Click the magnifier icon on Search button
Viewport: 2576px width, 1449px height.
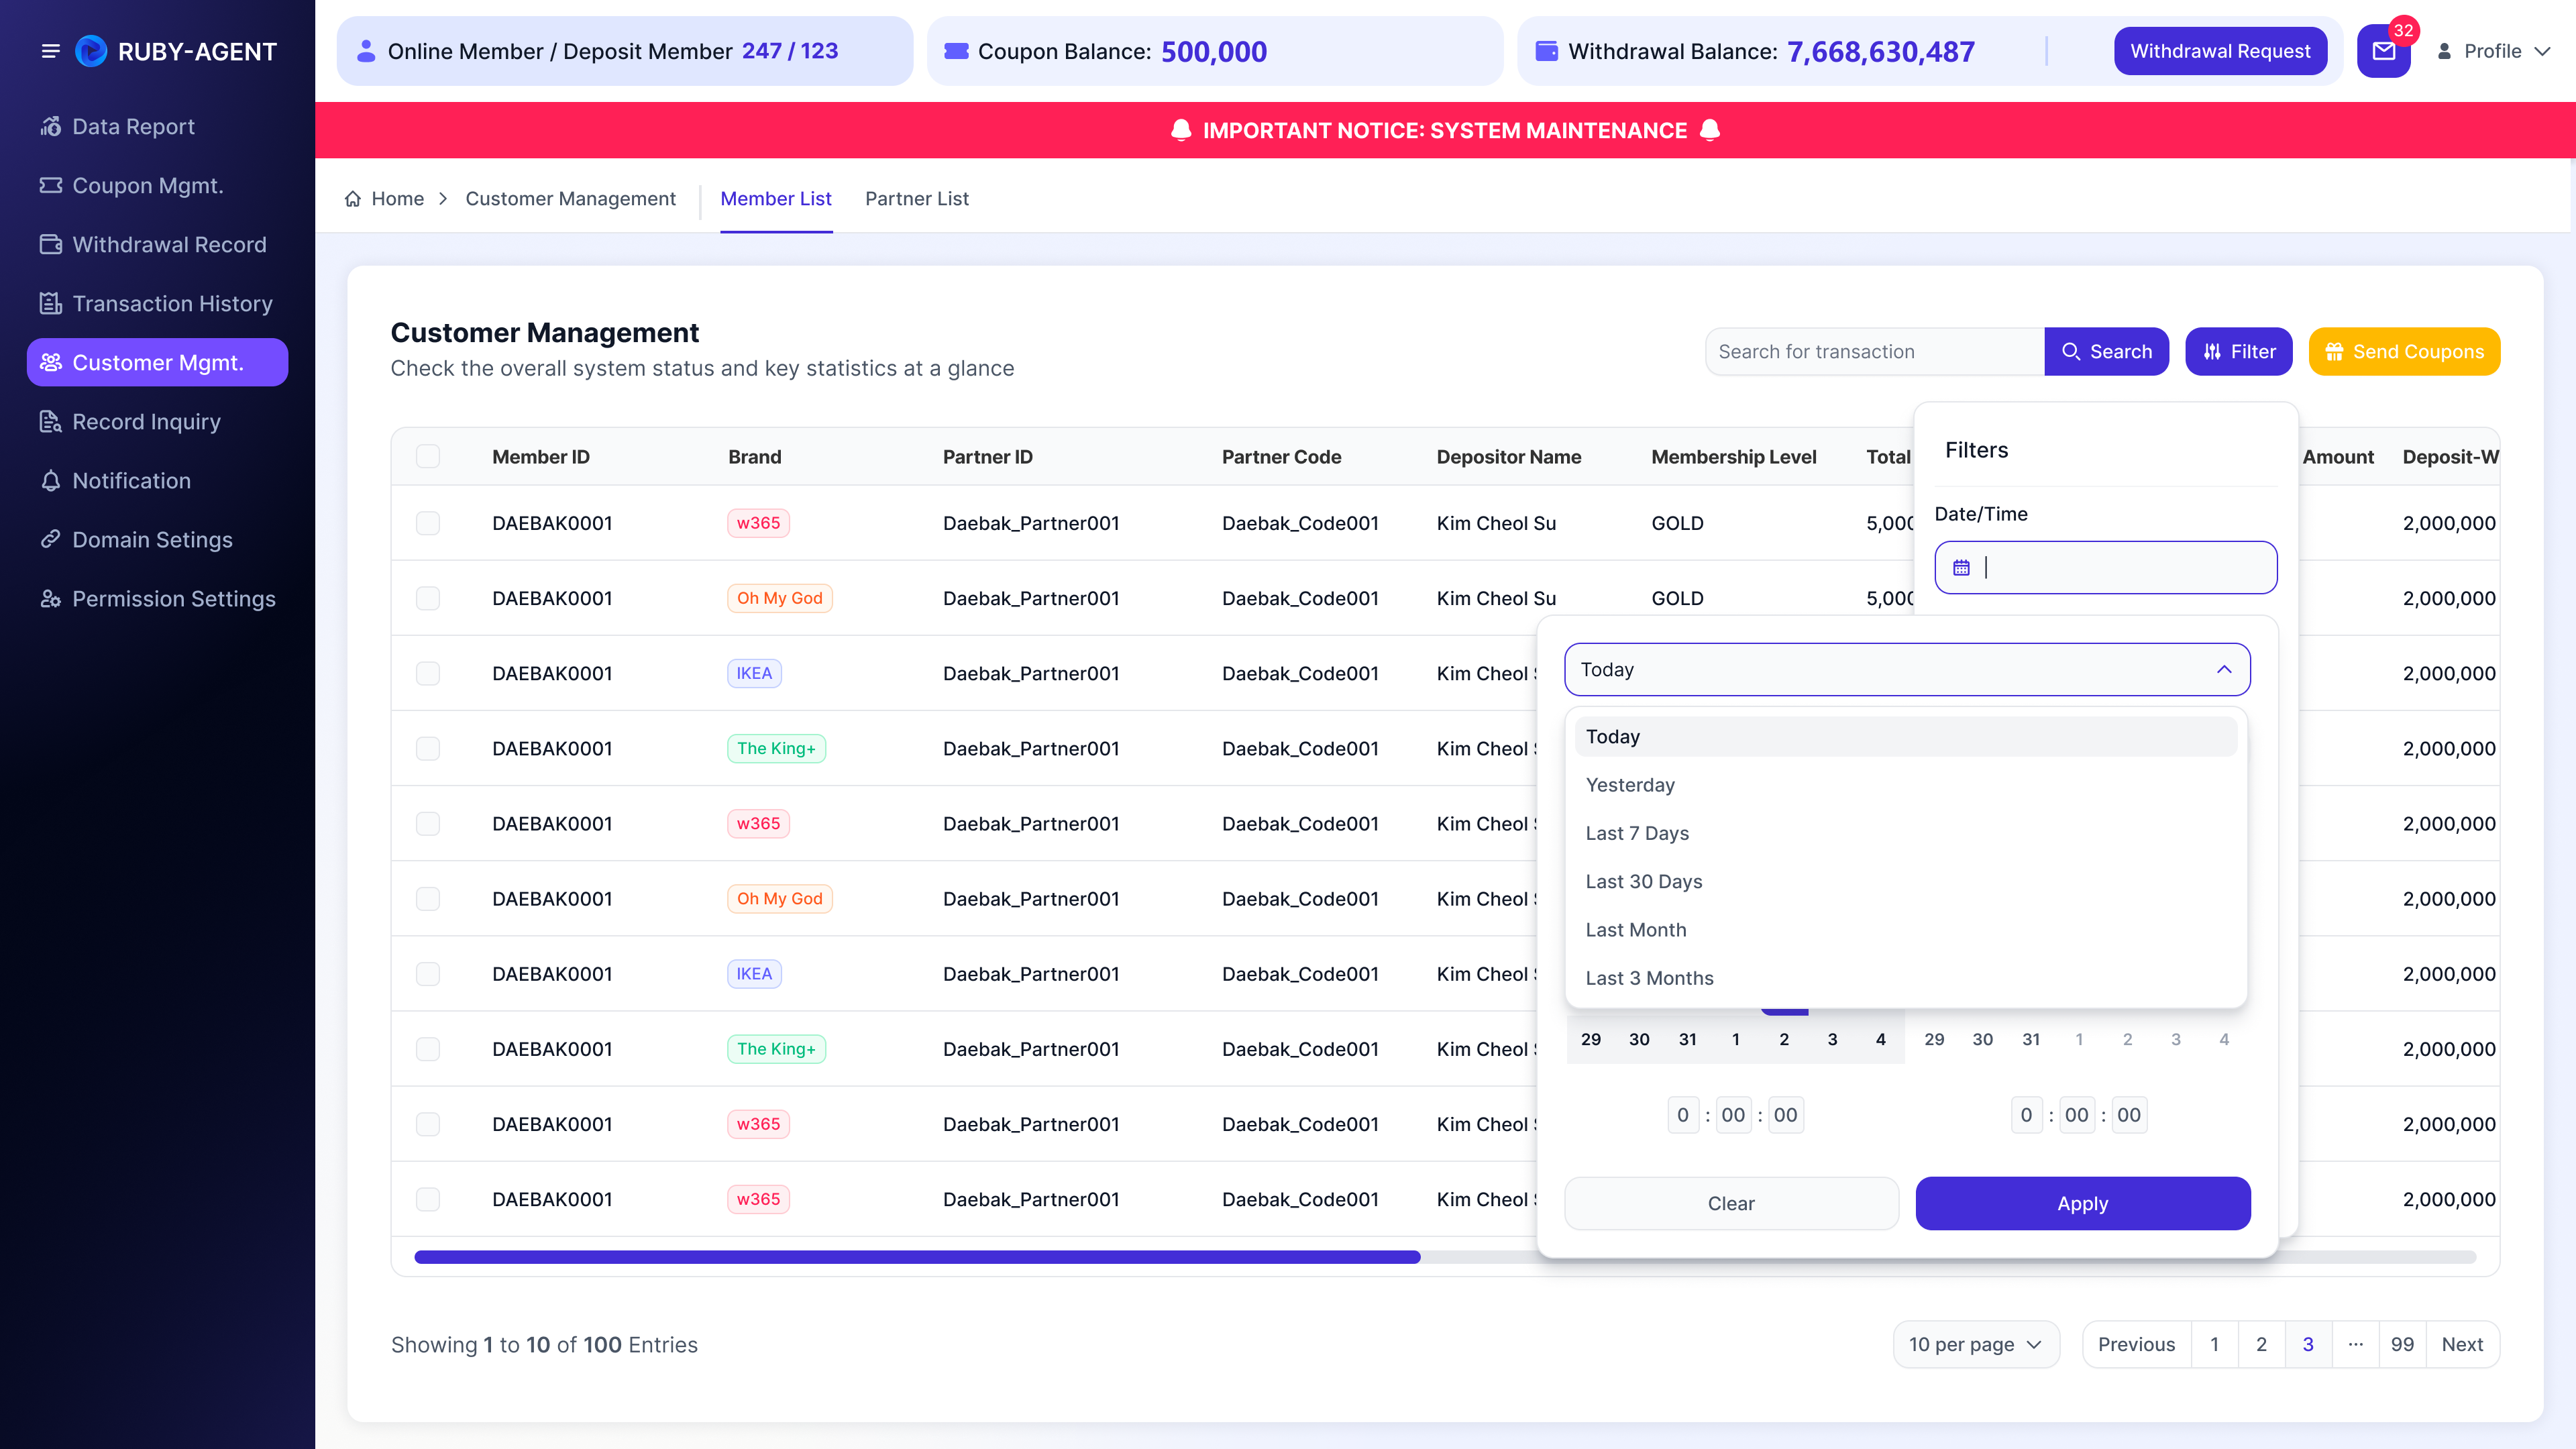2071,352
